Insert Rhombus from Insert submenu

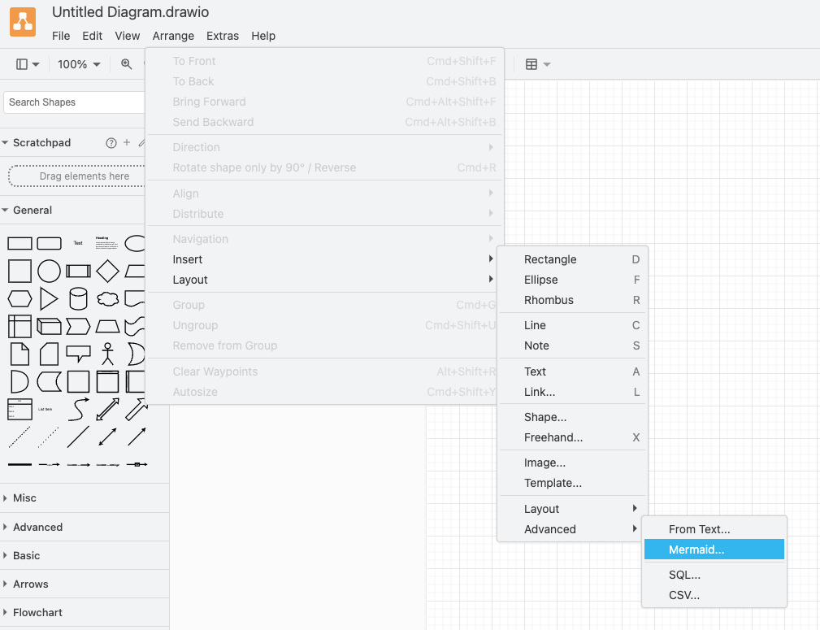[572, 300]
